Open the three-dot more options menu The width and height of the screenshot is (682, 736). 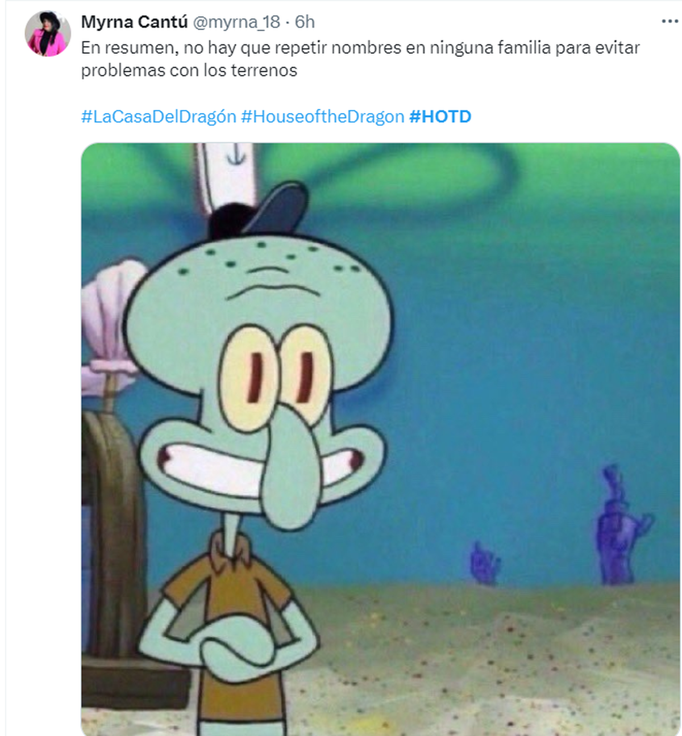(670, 22)
